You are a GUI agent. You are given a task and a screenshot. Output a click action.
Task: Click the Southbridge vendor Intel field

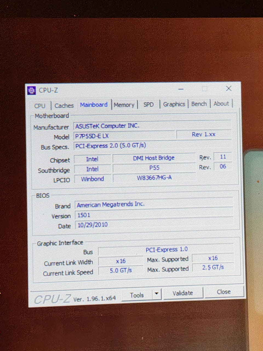92,169
